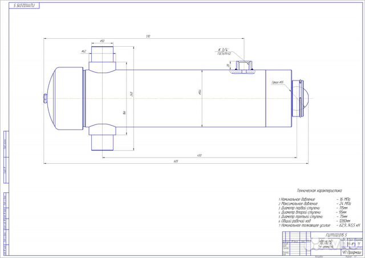Click the '95мм' diameter value
This screenshot has height=258, width=365.
click(343, 212)
